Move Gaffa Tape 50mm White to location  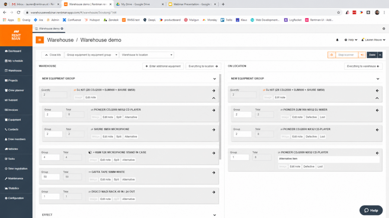(x=214, y=172)
